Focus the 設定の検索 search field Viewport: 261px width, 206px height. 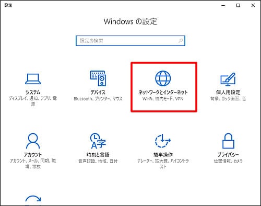(x=130, y=41)
